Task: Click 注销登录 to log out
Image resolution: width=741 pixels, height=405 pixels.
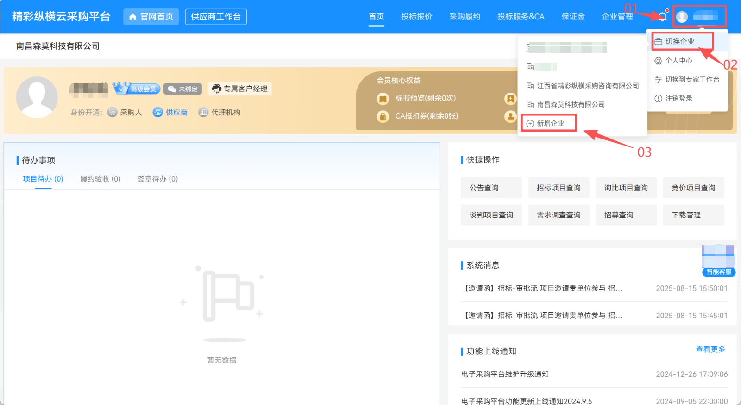Action: tap(678, 98)
